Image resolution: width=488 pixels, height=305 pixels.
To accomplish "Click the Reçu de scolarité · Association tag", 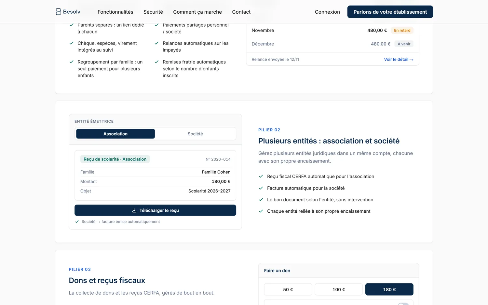I will [115, 159].
